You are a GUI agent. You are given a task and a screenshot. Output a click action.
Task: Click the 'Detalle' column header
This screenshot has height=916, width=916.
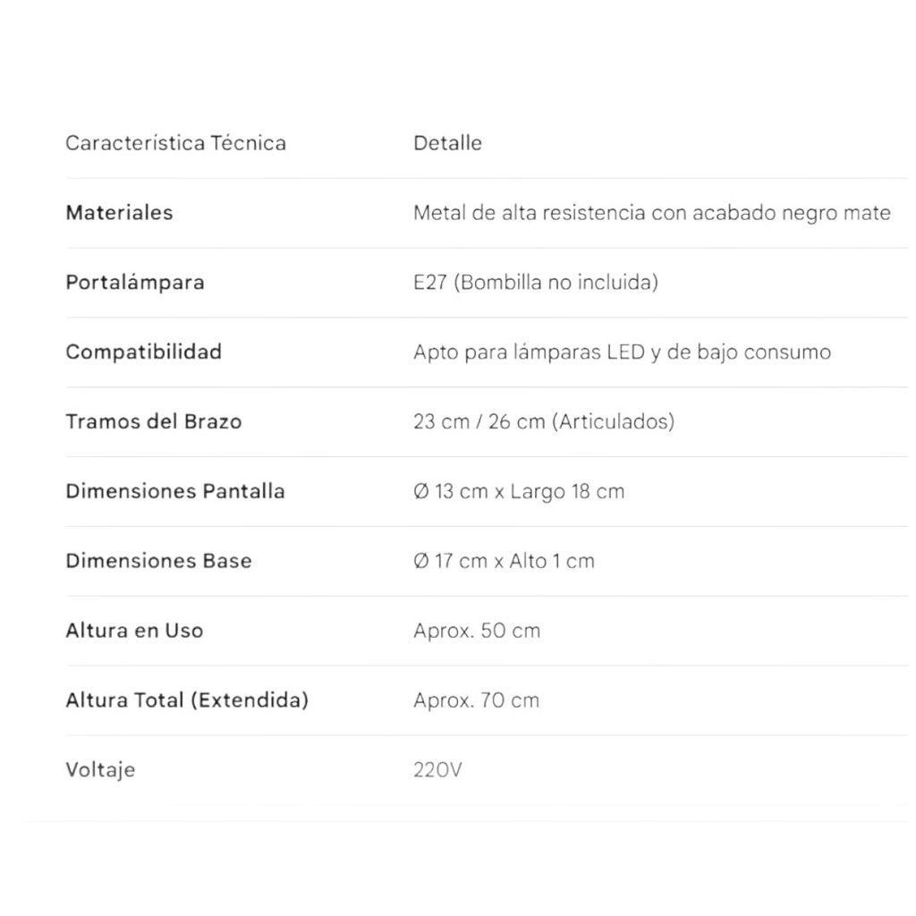tap(447, 143)
